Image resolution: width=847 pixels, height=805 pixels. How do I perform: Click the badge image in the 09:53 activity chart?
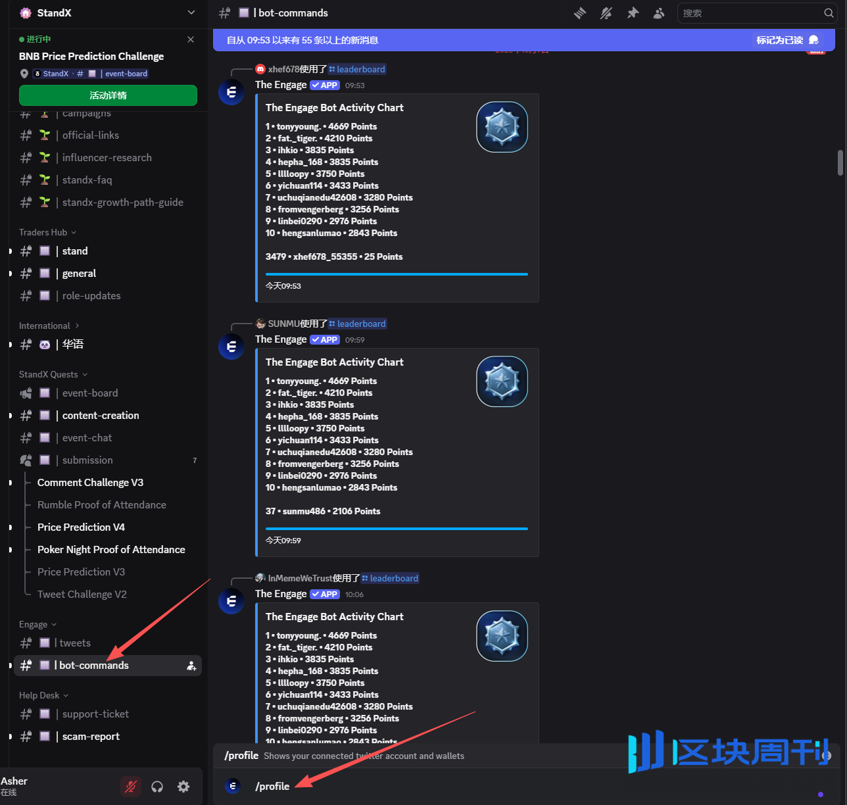[502, 127]
